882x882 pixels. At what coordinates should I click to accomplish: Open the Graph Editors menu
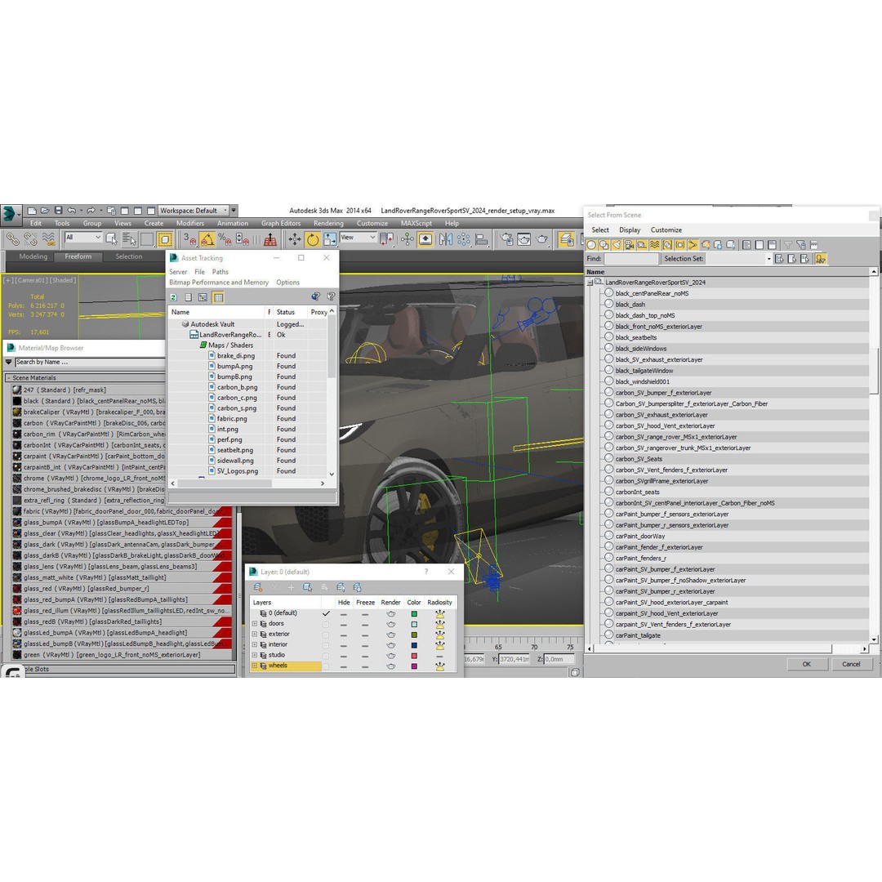coord(281,223)
